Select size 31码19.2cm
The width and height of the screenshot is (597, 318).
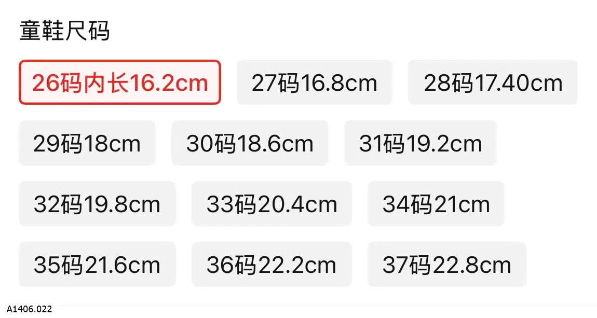[420, 143]
